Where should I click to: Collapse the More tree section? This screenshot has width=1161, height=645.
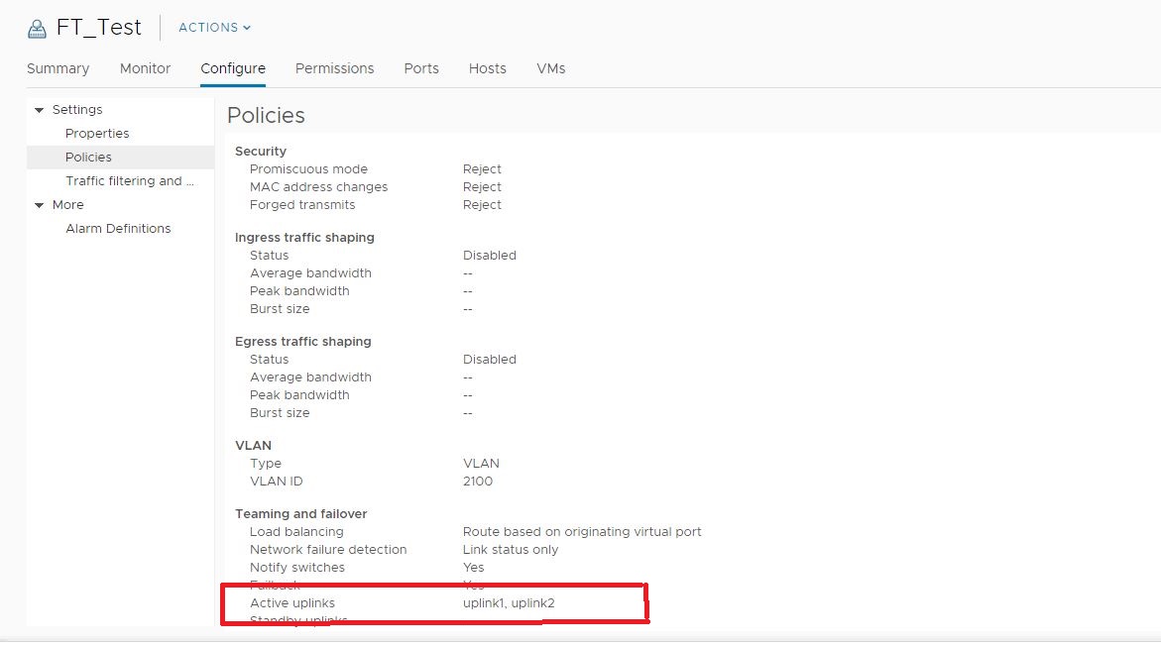pyautogui.click(x=40, y=205)
